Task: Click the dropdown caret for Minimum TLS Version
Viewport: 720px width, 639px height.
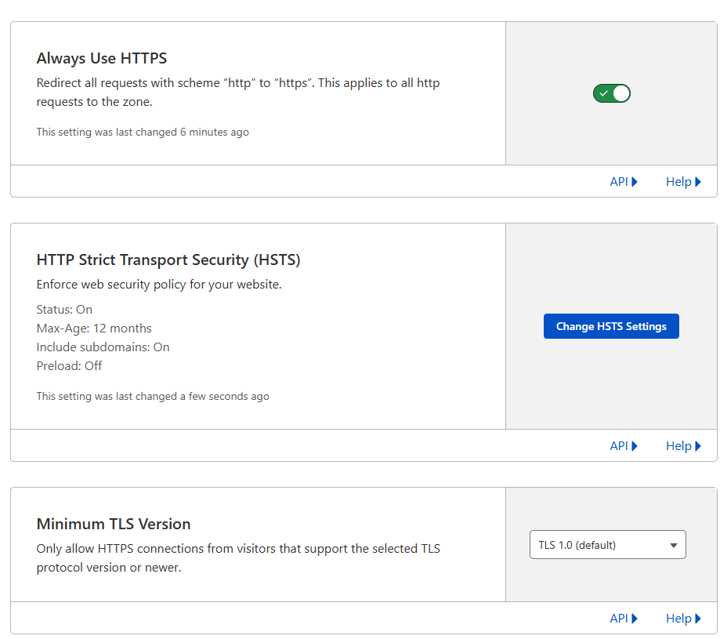Action: [x=672, y=544]
